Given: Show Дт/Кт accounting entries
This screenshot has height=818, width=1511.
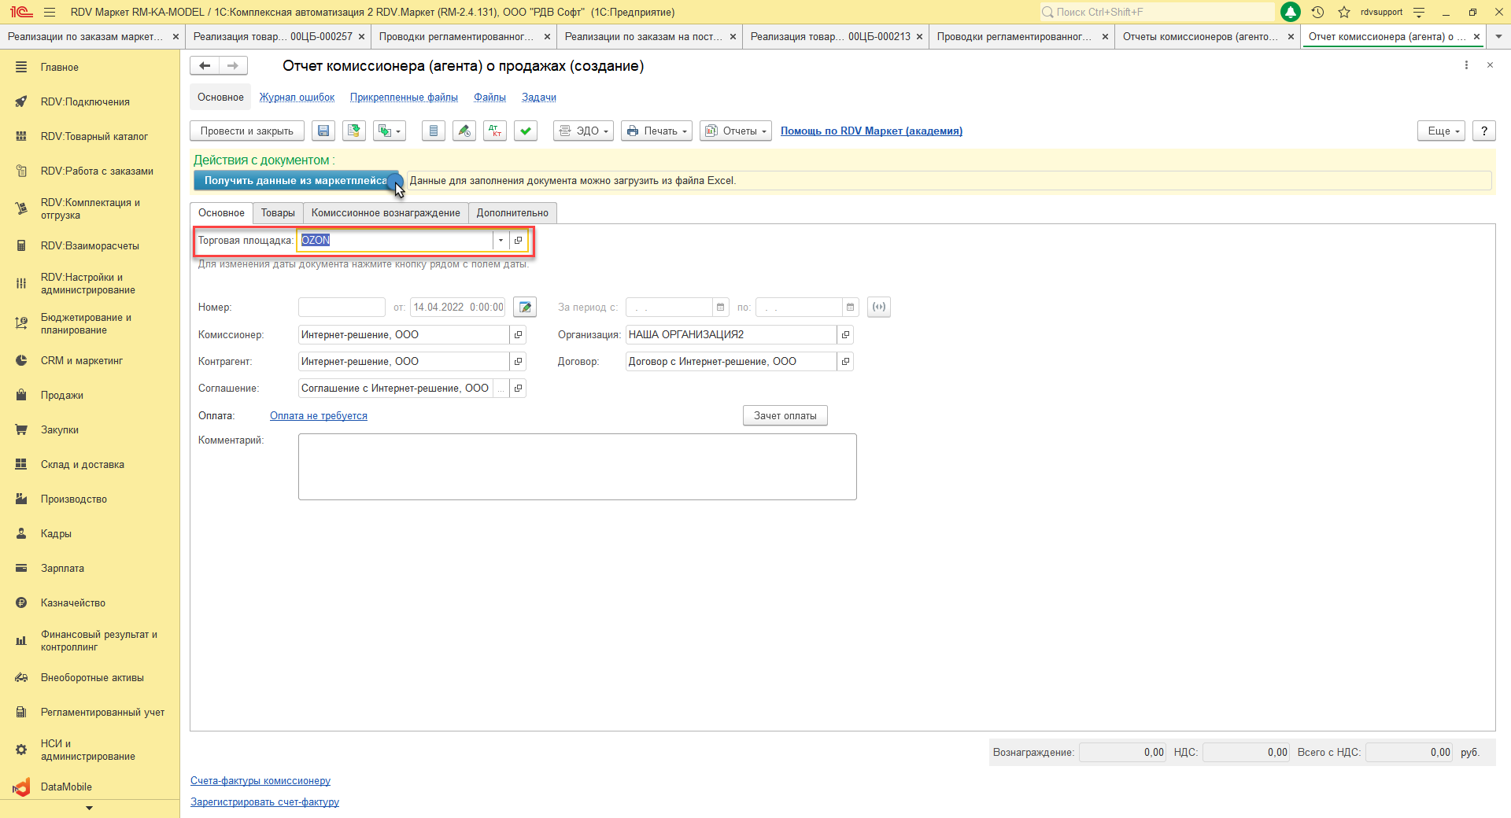Looking at the screenshot, I should (x=495, y=131).
